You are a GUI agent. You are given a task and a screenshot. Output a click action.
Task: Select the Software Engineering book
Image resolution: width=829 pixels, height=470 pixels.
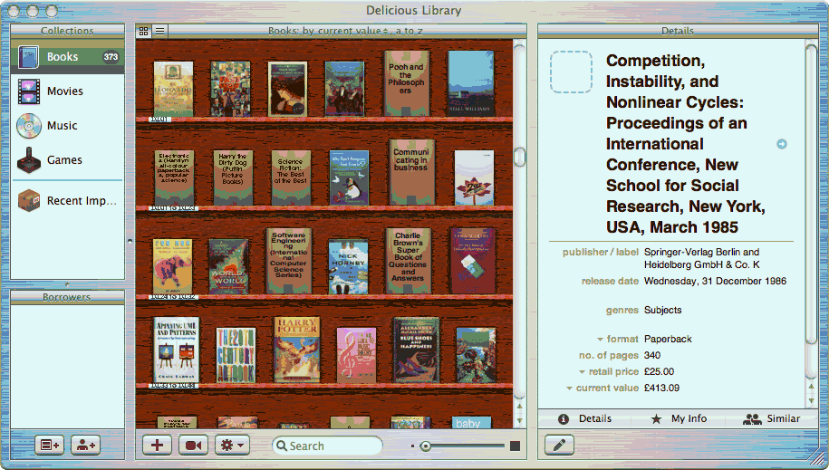tap(289, 261)
